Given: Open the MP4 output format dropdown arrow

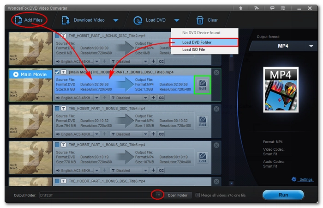Looking at the screenshot, I should 311,46.
